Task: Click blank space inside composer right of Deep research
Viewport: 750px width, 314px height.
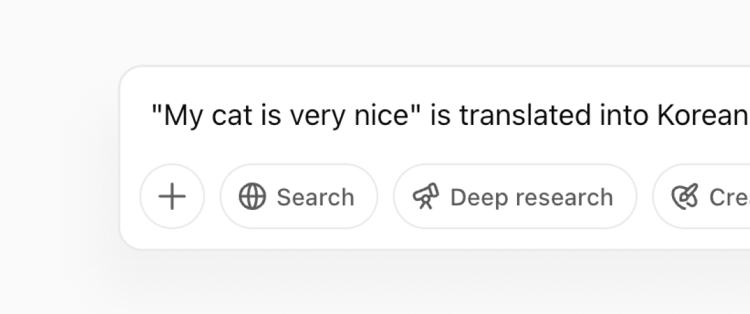Action: [645, 196]
